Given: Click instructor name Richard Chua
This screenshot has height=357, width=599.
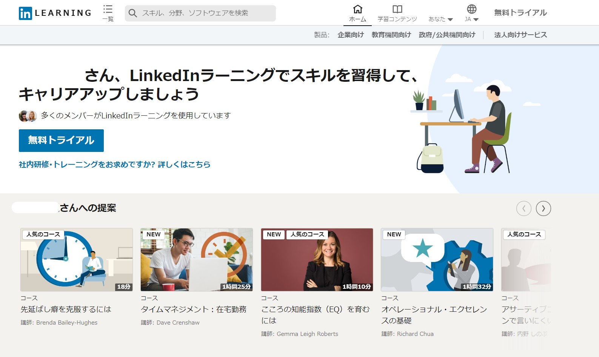Looking at the screenshot, I should point(415,334).
